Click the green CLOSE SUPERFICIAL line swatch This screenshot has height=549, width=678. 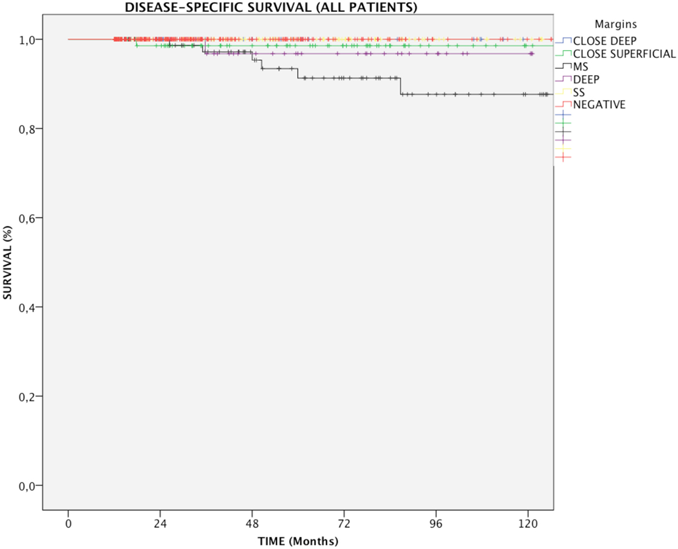tap(563, 54)
